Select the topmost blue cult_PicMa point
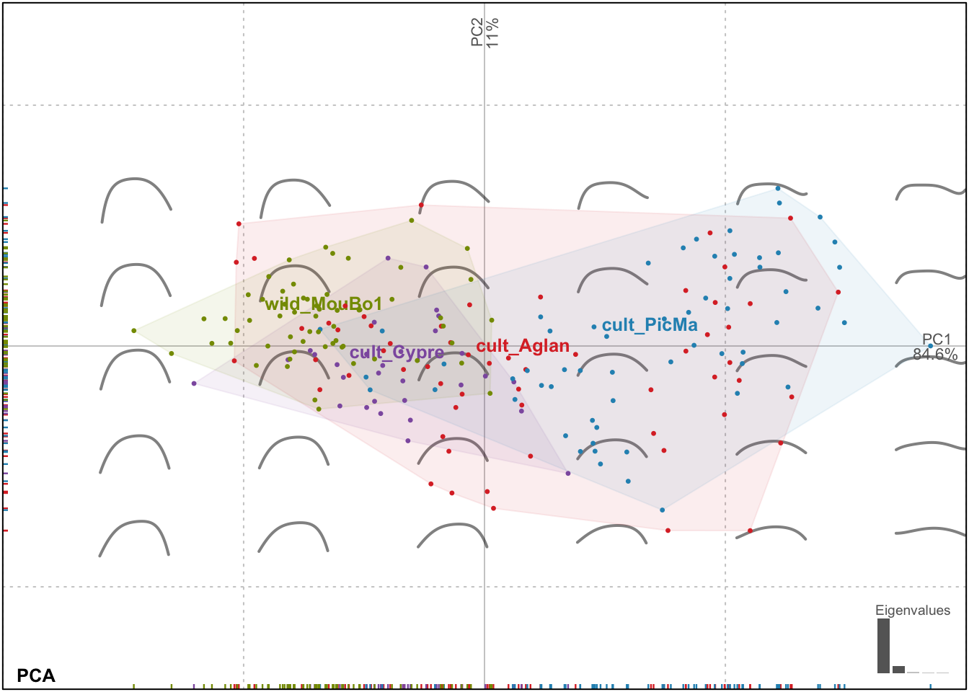The image size is (969, 692). pos(777,189)
